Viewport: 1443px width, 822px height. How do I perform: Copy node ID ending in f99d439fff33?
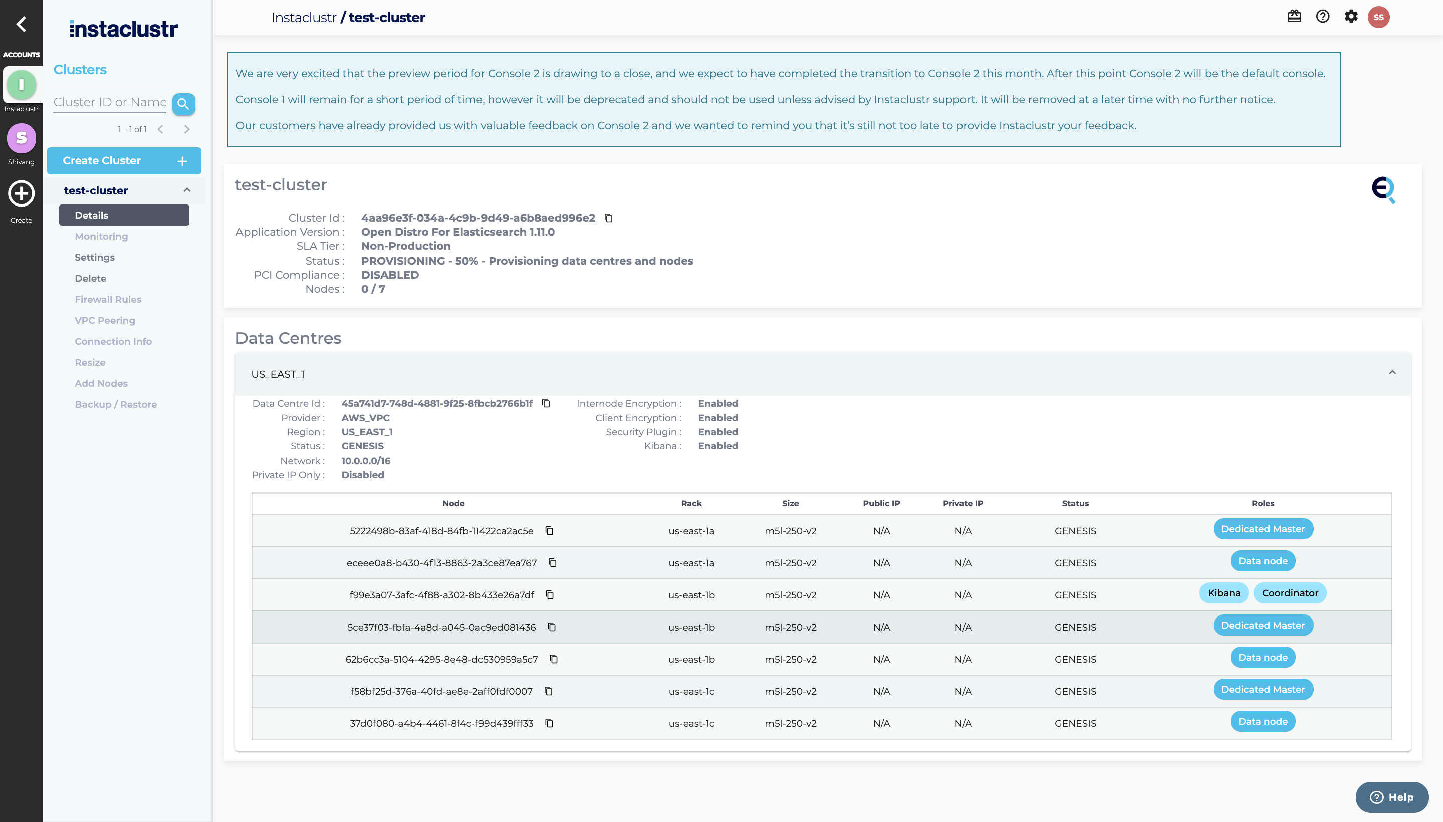click(549, 723)
